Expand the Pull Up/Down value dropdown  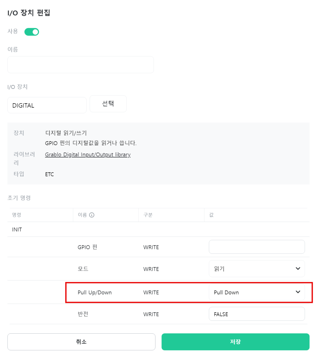(257, 292)
